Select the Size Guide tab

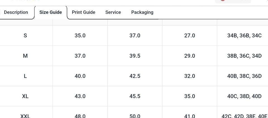51,12
